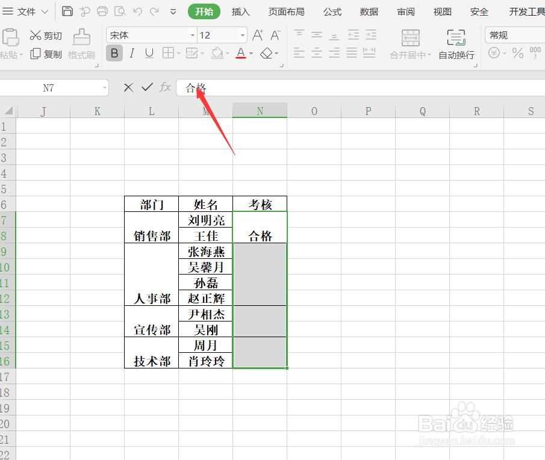Click the Format Painter (格式刷) icon
This screenshot has height=460, width=545.
pos(81,37)
